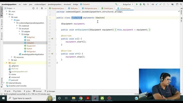Click Run Anything window icon in toolbar

(177, 4)
